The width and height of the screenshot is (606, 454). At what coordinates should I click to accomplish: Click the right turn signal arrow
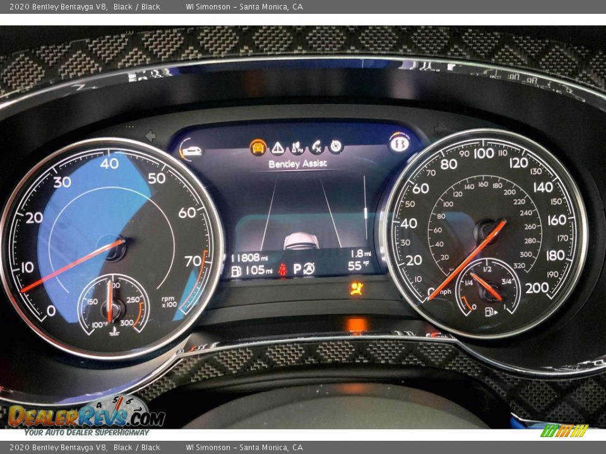pos(440,129)
